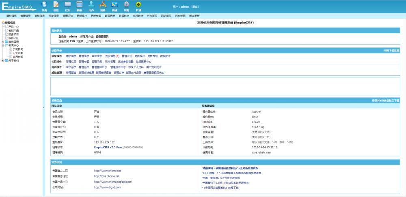The image size is (406, 197).
Task: Open the 其他 (Other) gear icon
Action: point(126,4)
